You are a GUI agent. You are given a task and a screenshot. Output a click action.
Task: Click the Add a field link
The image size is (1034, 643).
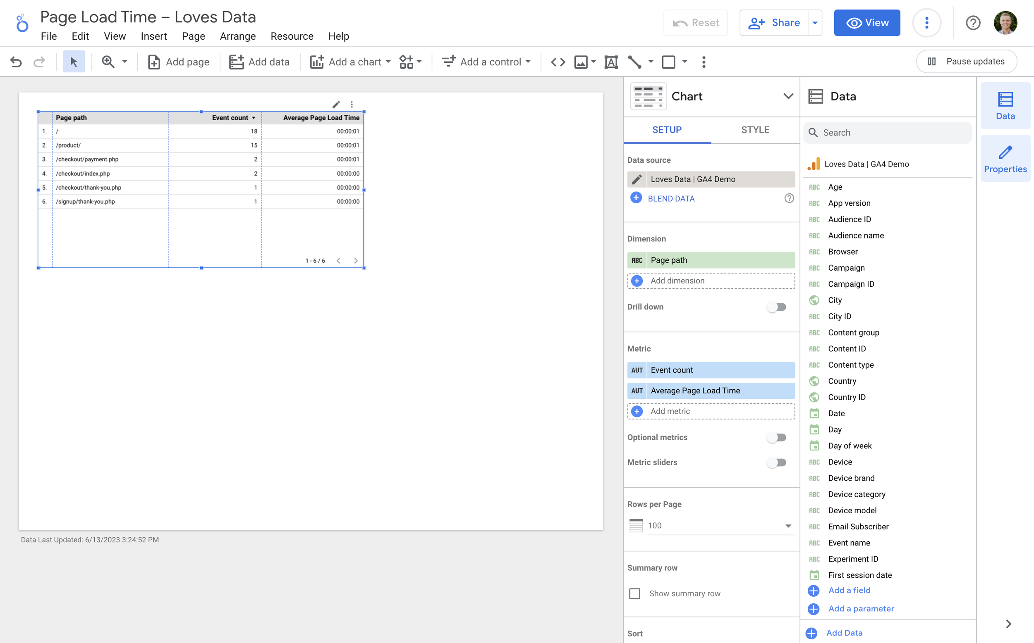point(849,590)
